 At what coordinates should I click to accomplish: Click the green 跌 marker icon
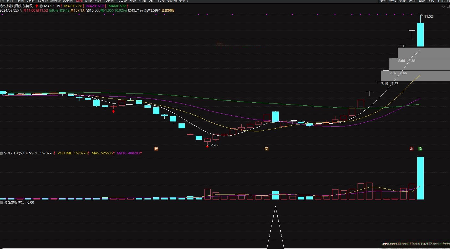pyautogui.click(x=420, y=149)
